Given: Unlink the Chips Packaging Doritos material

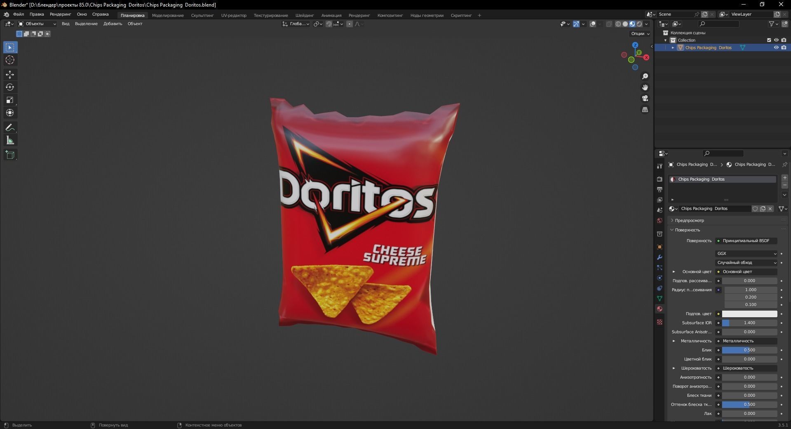Looking at the screenshot, I should tap(770, 209).
